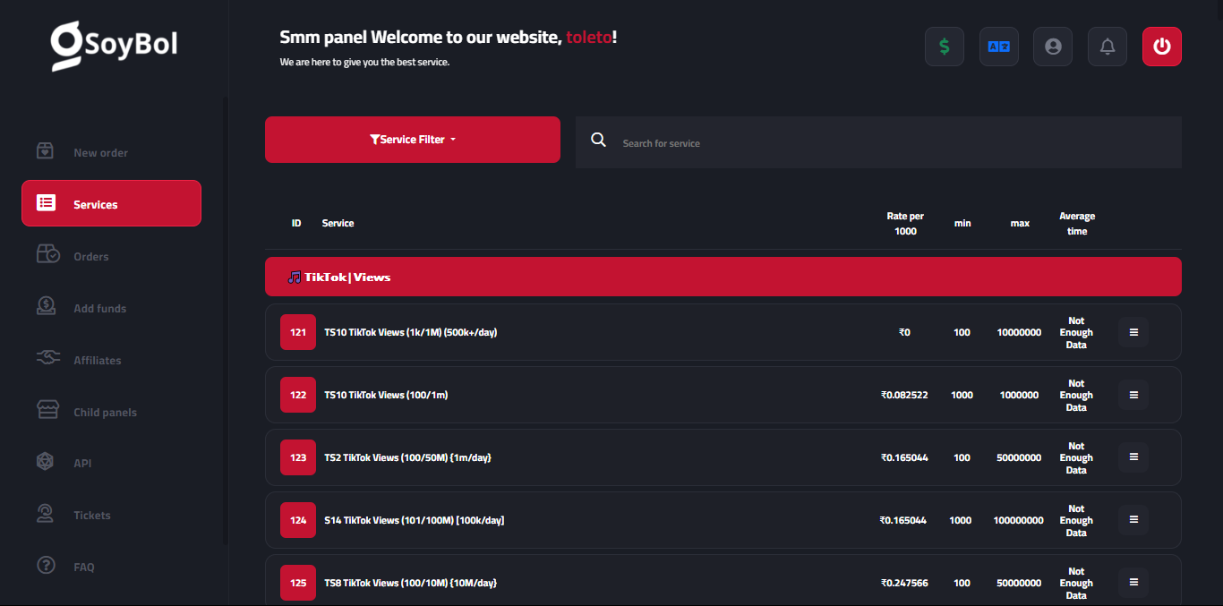
Task: Click the green dollar balance icon
Action: click(x=944, y=47)
